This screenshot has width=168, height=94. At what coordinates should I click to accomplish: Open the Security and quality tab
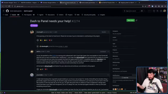click(89, 15)
